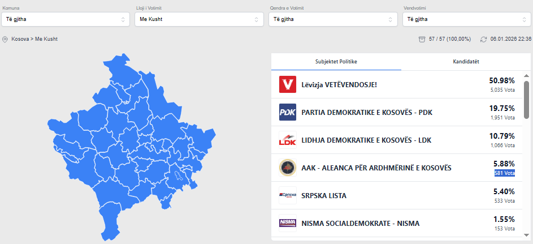Click the location pin icon near Kosova
Image resolution: width=533 pixels, height=244 pixels.
click(x=5, y=40)
